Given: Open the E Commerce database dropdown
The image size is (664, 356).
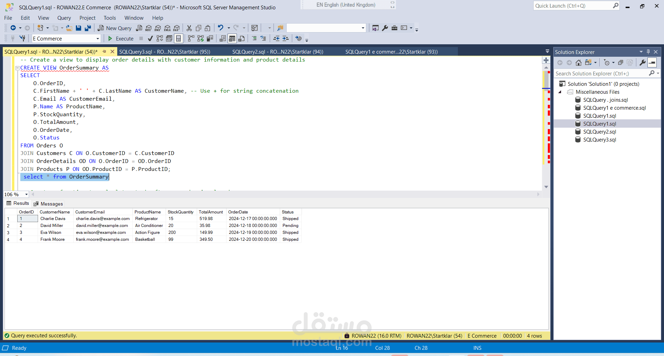Looking at the screenshot, I should pyautogui.click(x=98, y=38).
